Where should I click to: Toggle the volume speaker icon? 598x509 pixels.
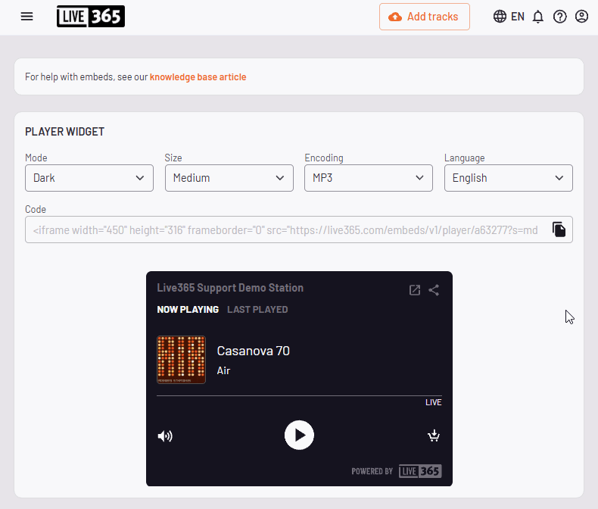pos(165,436)
